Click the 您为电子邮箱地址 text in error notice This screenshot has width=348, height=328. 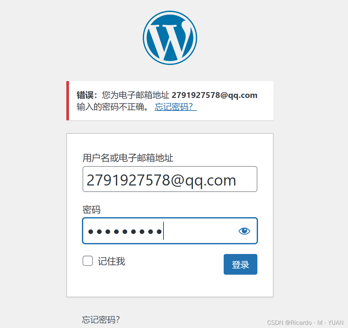click(136, 95)
